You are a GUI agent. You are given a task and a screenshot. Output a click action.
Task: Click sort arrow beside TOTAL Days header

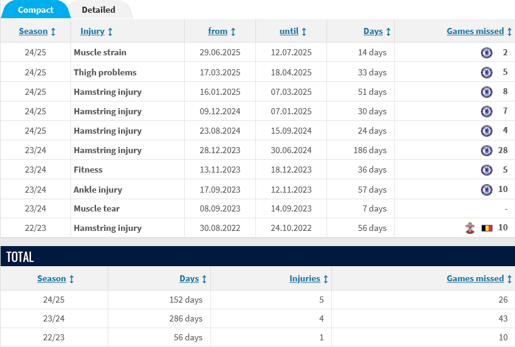pyautogui.click(x=204, y=279)
